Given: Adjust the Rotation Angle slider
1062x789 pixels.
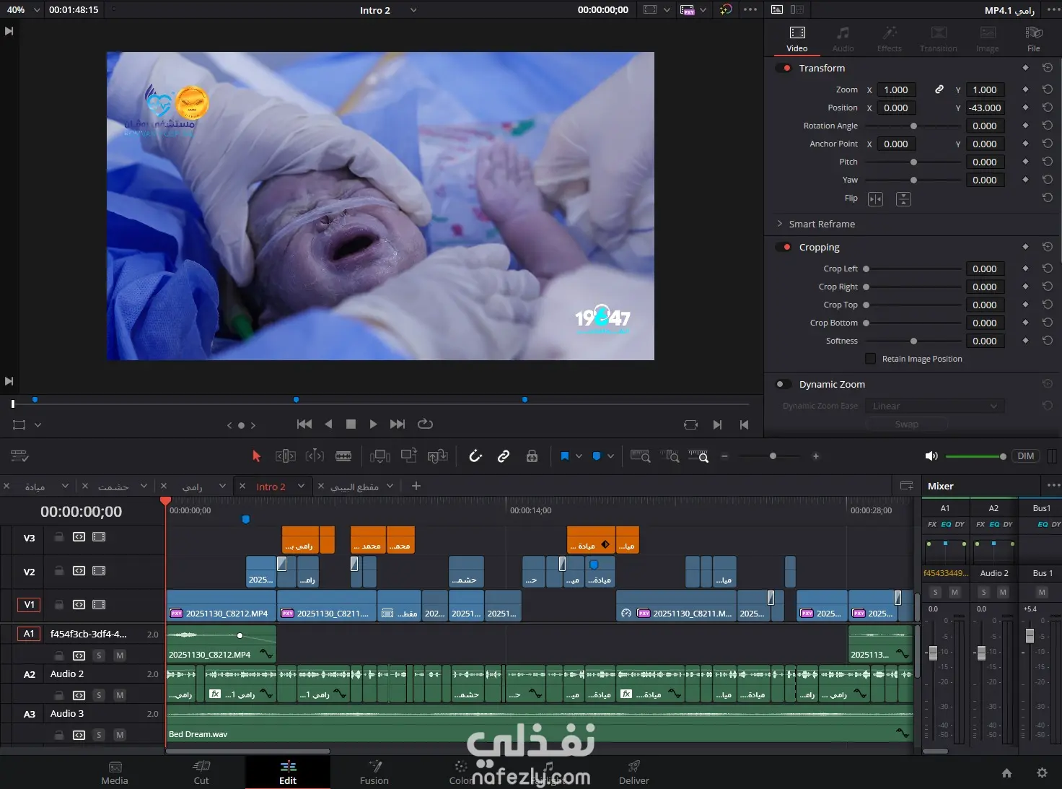Looking at the screenshot, I should pyautogui.click(x=913, y=126).
